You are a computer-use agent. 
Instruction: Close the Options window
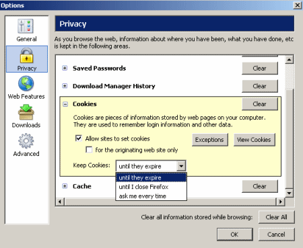(x=298, y=5)
